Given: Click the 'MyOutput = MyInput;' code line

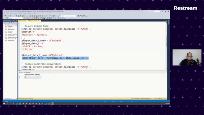Looking at the screenshot, I should click(34, 35).
